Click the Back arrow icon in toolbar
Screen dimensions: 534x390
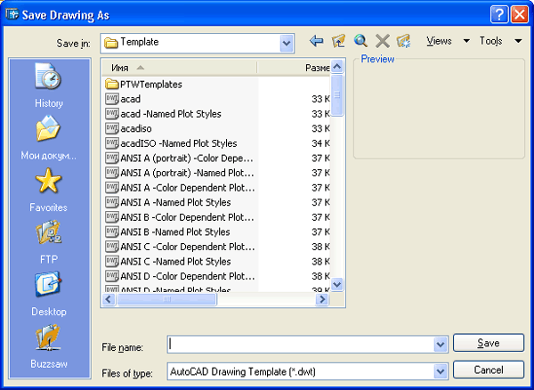coord(316,41)
